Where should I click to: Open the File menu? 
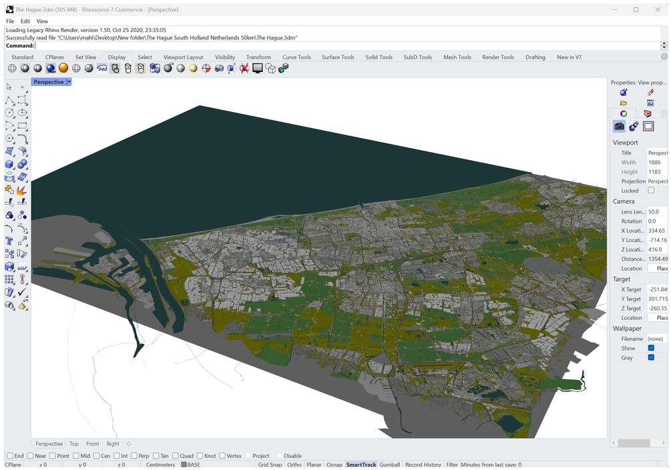point(10,21)
